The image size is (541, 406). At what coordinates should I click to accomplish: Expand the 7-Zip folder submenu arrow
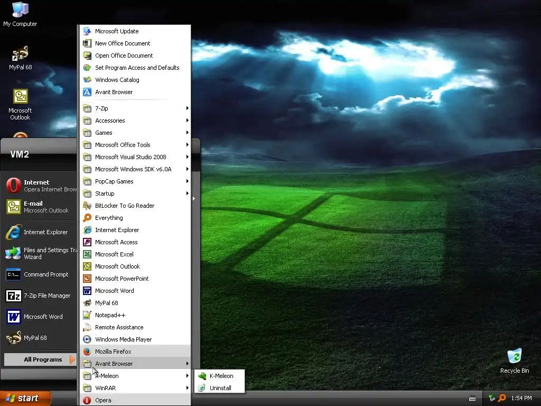pos(188,108)
